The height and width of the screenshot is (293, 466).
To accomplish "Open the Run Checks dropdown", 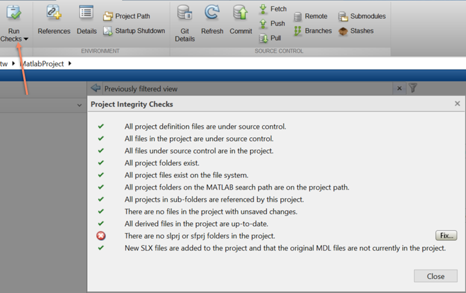I will click(x=14, y=38).
